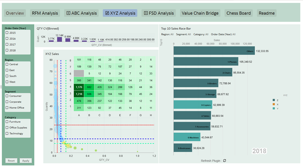Image resolution: width=303 pixels, height=166 pixels.
Task: Click the Z legend color swatch
Action: click(274, 100)
